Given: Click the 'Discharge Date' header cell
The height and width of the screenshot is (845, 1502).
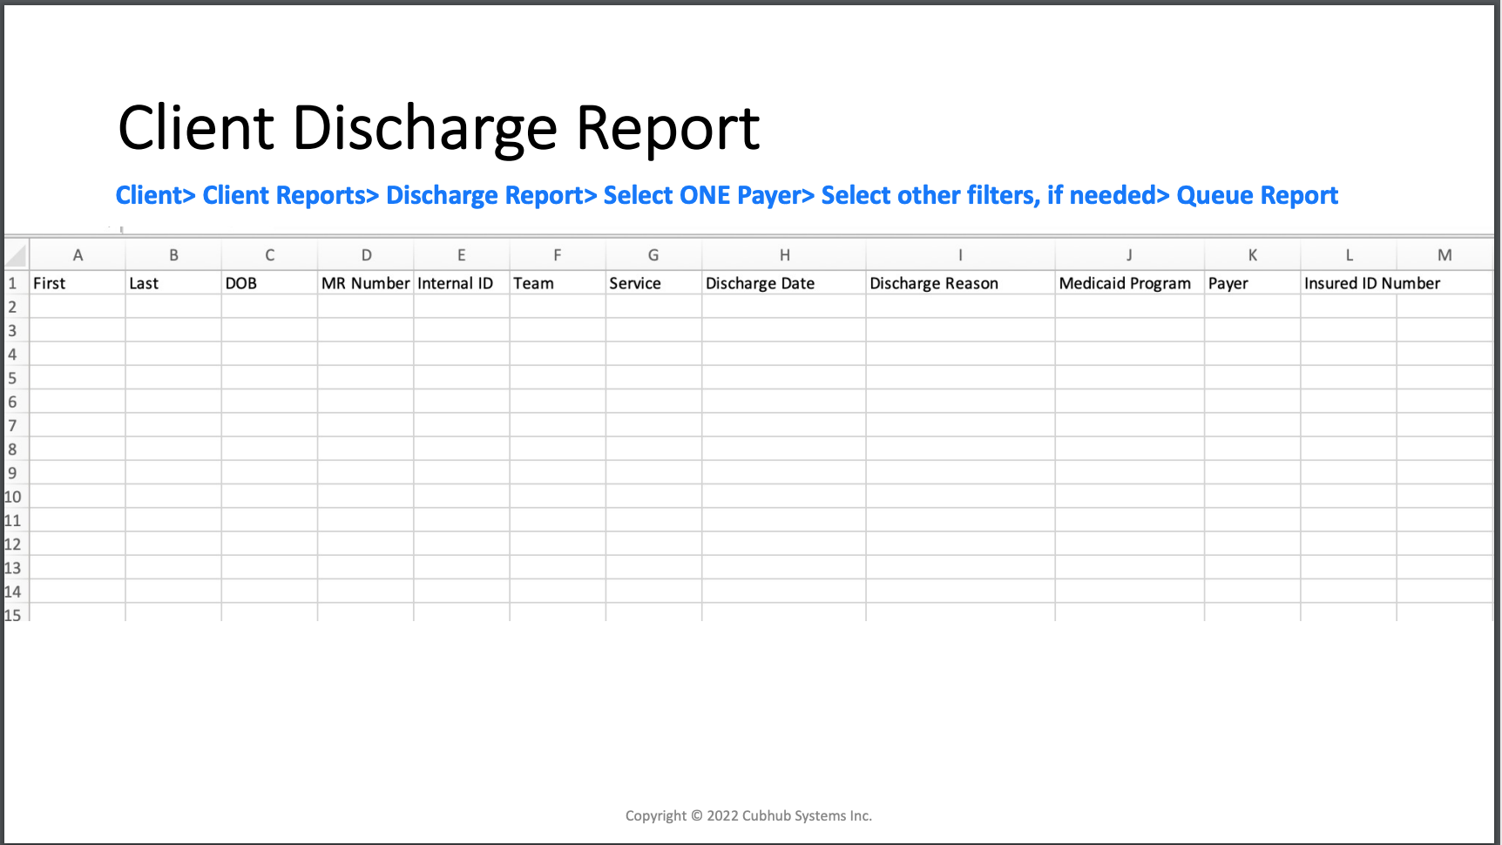Looking at the screenshot, I should pos(784,283).
